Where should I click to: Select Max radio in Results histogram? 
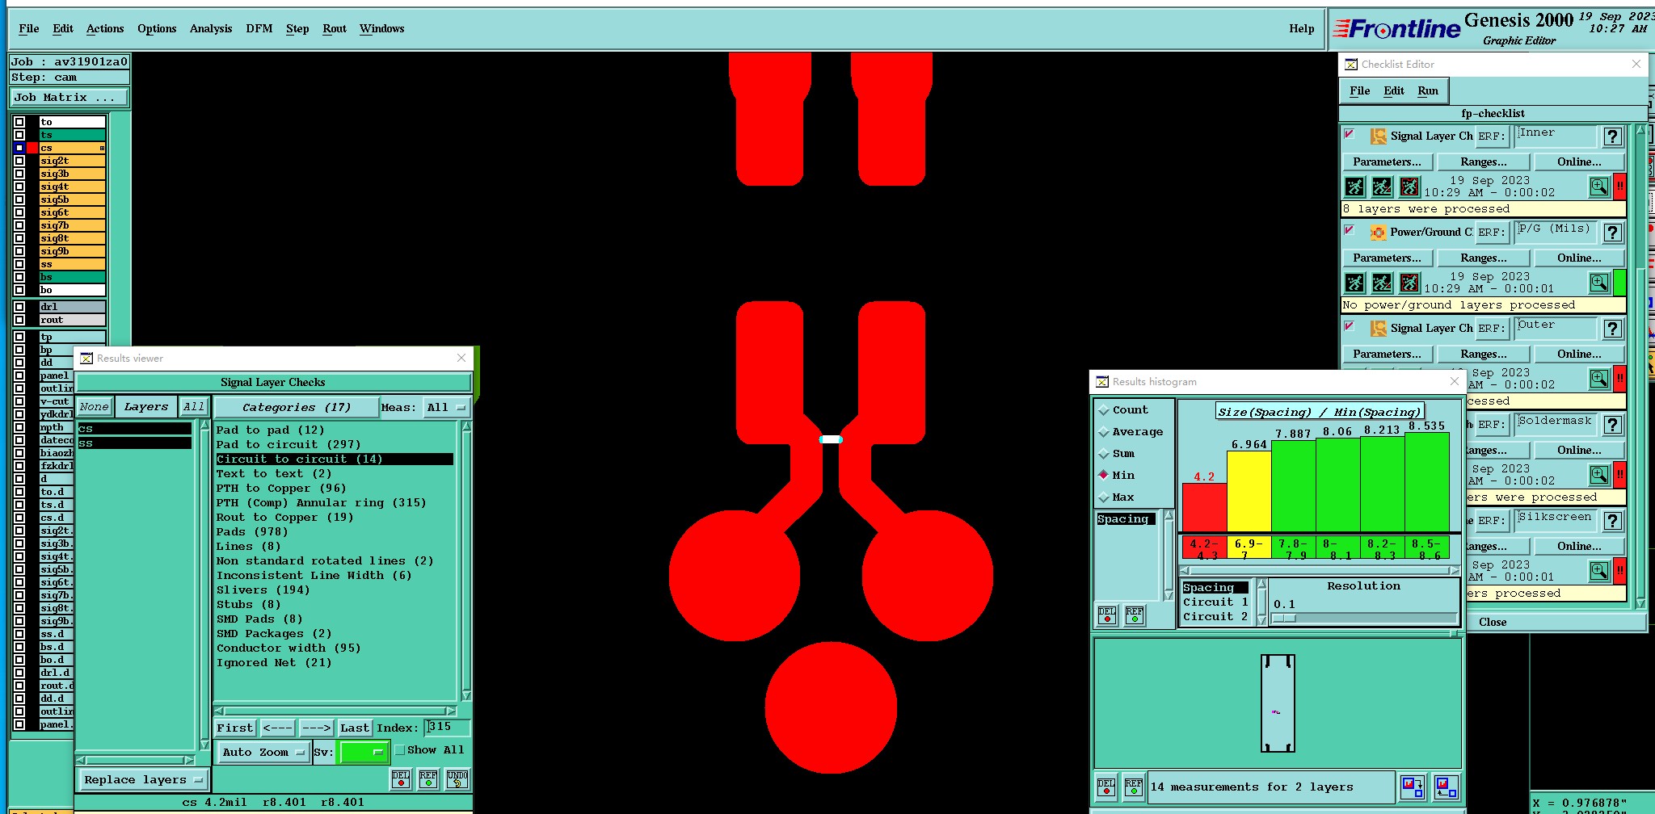(1104, 497)
